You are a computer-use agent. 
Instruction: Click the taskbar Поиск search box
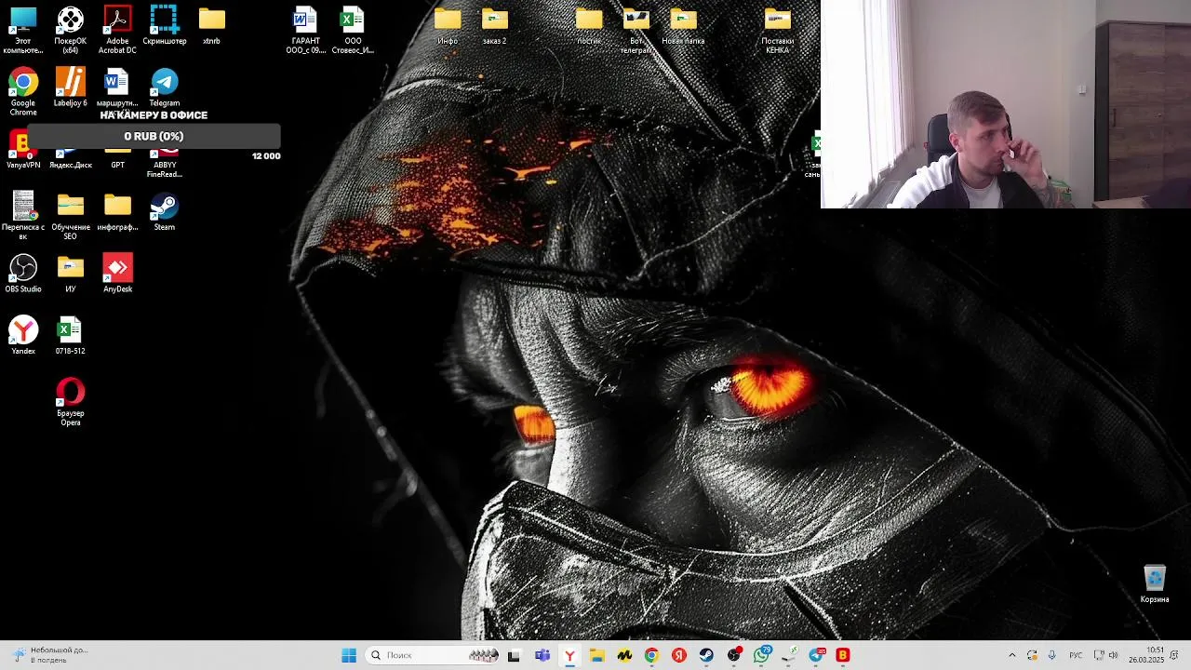pos(434,655)
